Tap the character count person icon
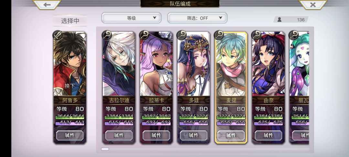The width and height of the screenshot is (349, 157). point(279,20)
